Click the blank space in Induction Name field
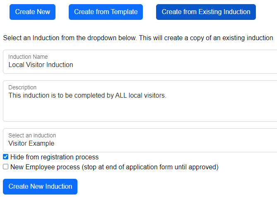The image size is (277, 197). (175, 65)
